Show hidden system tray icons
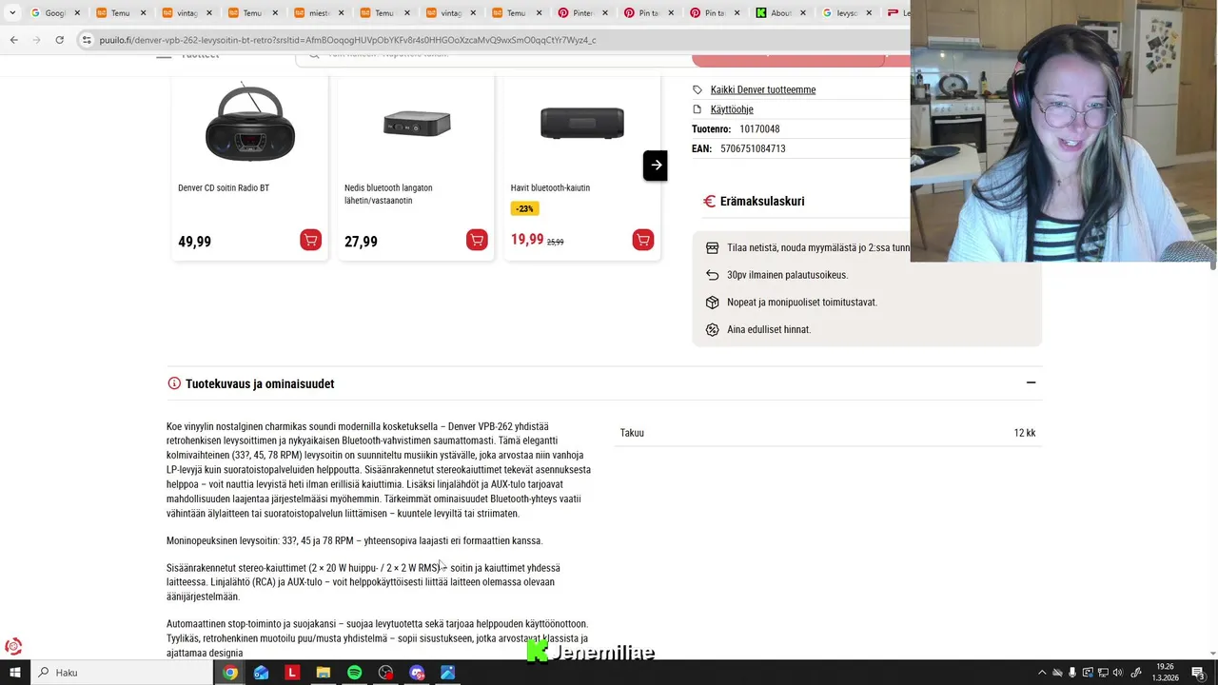 pos(1042,673)
